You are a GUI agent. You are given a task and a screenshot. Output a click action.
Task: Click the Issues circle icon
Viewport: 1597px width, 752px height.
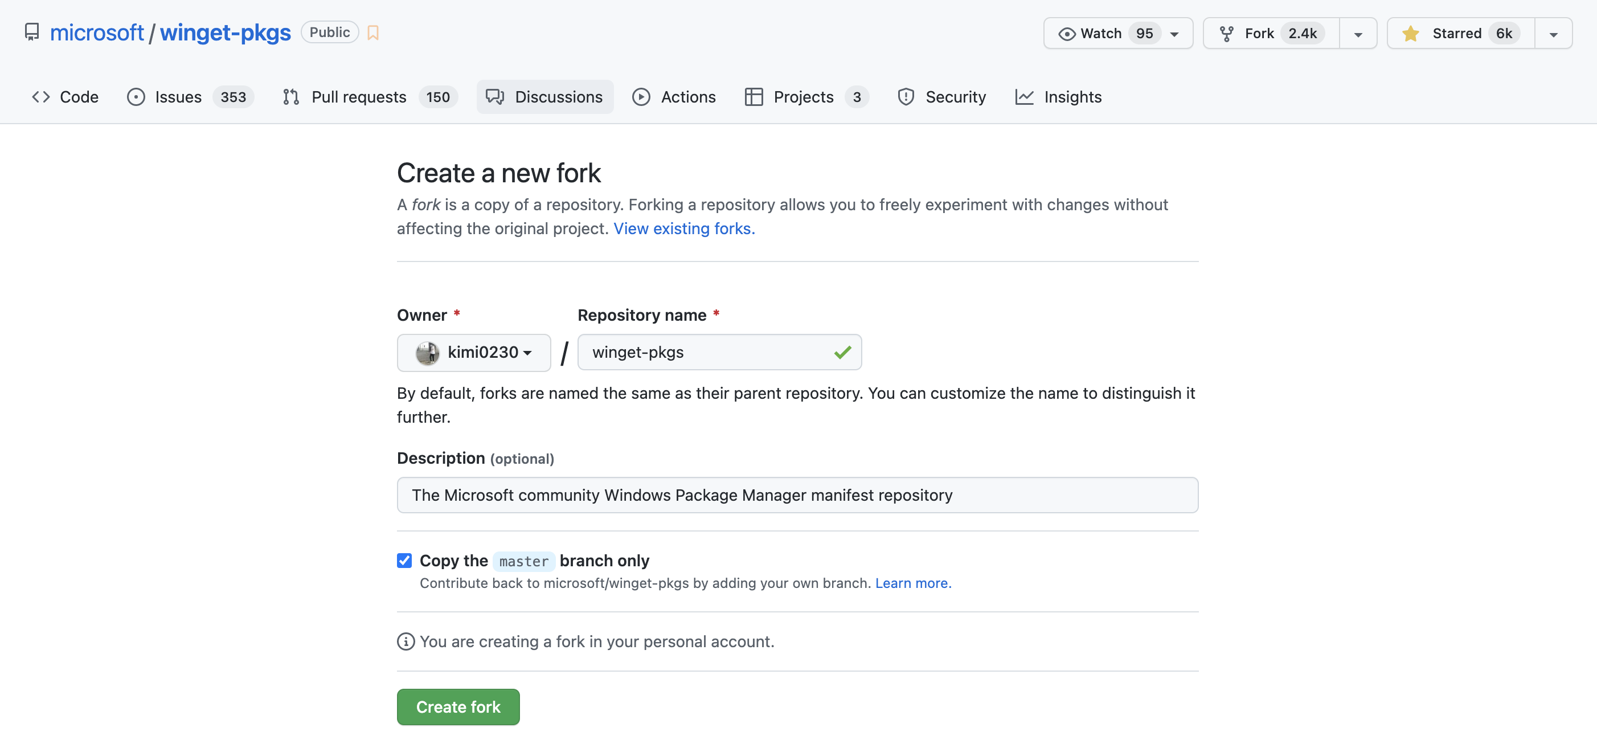(x=136, y=97)
